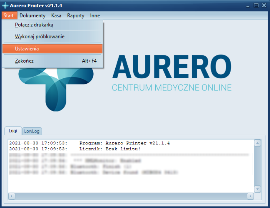
Task: Click the vertical scrollbar track in log
Action: click(x=257, y=166)
